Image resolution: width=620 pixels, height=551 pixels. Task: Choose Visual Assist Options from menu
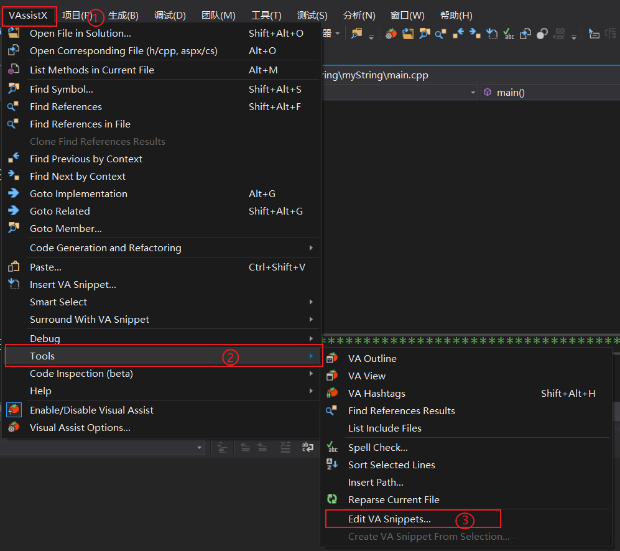[80, 427]
